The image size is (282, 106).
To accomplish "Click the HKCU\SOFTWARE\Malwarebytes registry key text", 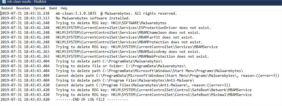I will (x=139, y=23).
